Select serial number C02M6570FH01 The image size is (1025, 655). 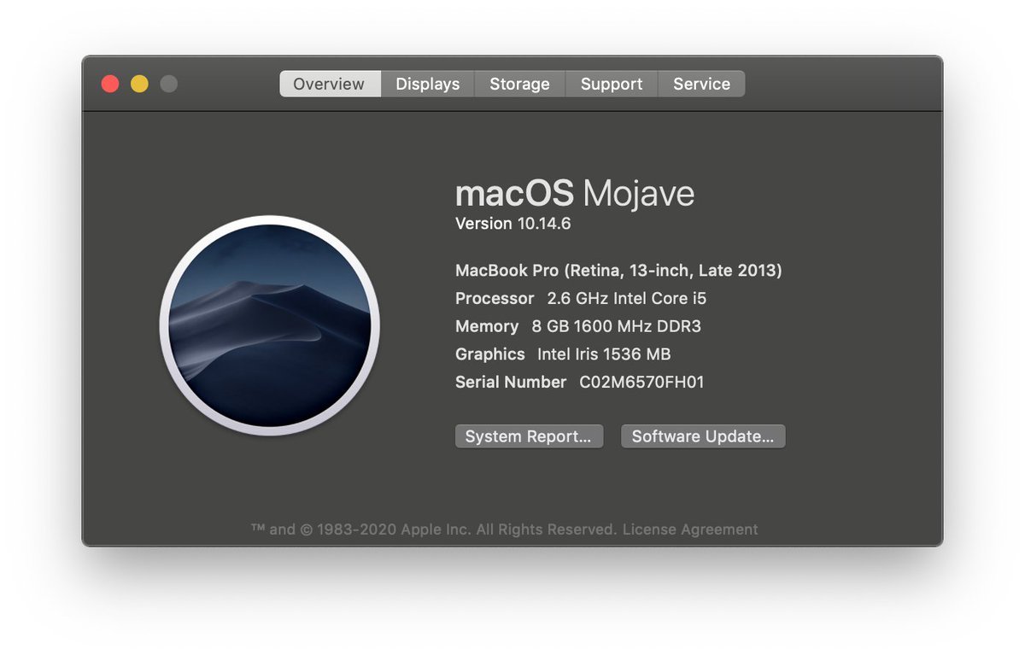click(x=641, y=382)
